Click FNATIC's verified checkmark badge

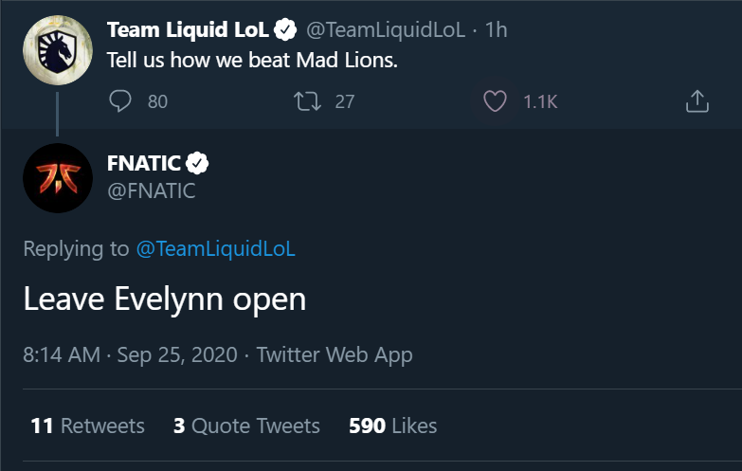tap(197, 163)
